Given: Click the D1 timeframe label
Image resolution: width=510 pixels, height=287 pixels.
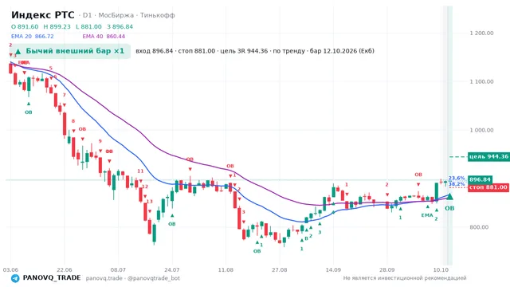Looking at the screenshot, I should [x=87, y=15].
